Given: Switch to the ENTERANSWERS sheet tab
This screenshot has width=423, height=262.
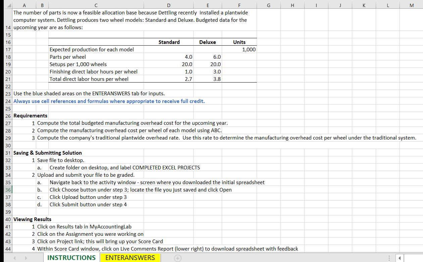Looking at the screenshot, I should (x=130, y=258).
